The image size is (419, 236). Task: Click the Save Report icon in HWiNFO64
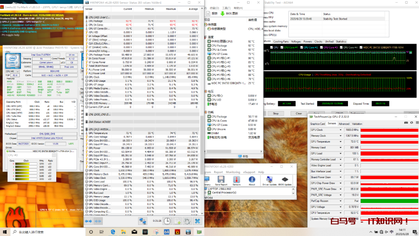(221, 180)
